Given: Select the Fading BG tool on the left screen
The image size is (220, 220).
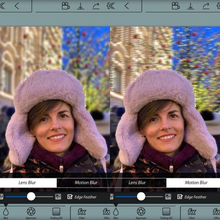Looking at the screenshot, I should pyautogui.click(x=56, y=213).
